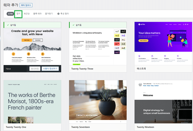The width and height of the screenshot is (193, 131).
Task: Open the Twenty Nineteen theme thumbnail
Action: pos(163,102)
